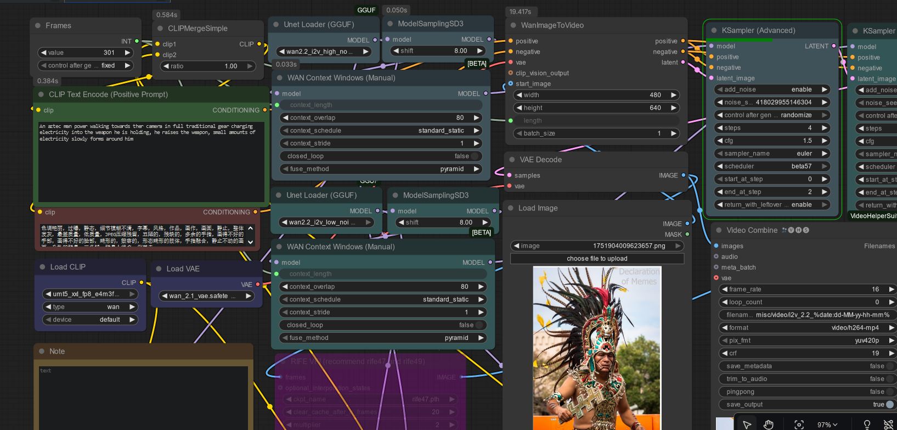
Task: Enable the pingpong toggle
Action: [x=889, y=392]
